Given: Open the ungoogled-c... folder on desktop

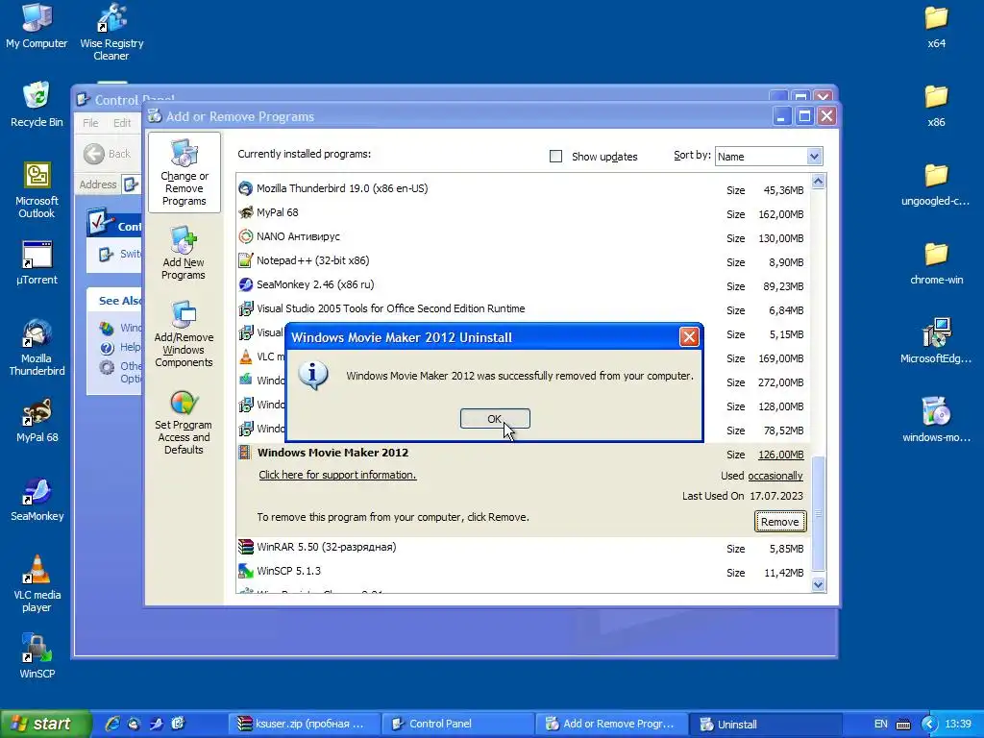Looking at the screenshot, I should [x=936, y=184].
